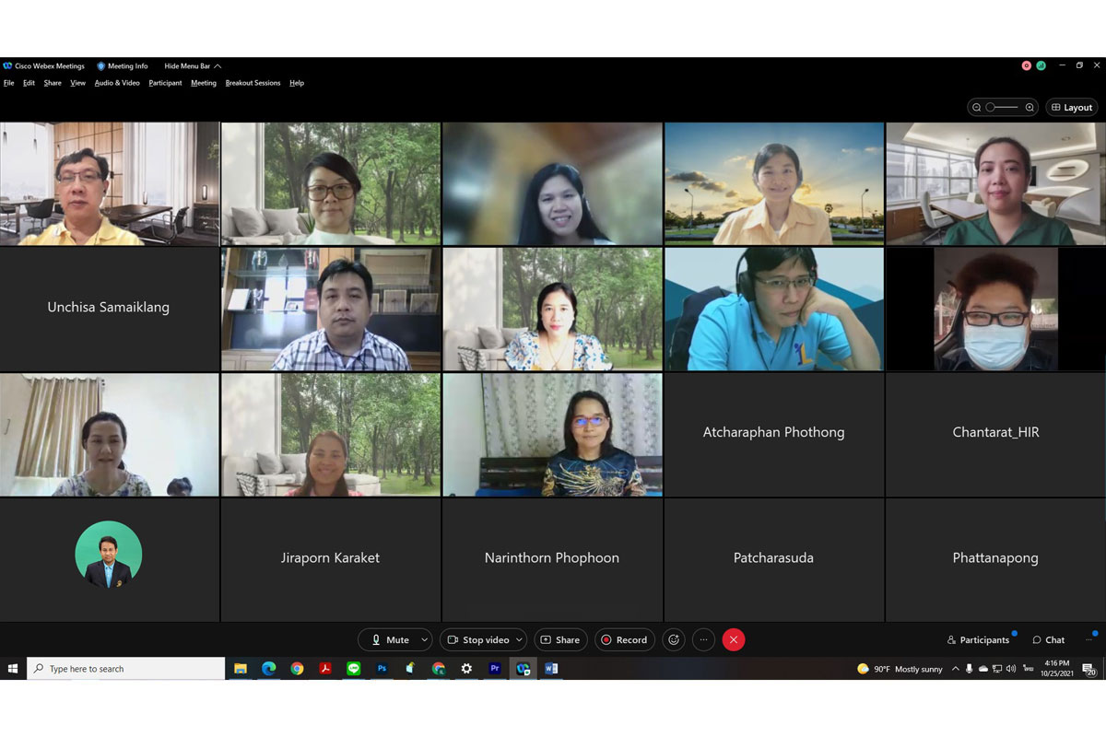
Task: Mute the microphone
Action: (389, 639)
